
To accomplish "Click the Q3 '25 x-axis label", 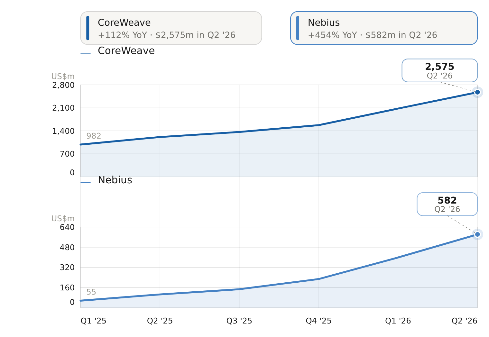I will point(239,321).
